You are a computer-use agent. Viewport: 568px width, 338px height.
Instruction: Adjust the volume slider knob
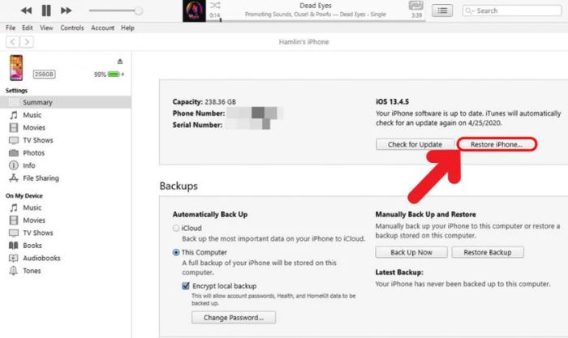pyautogui.click(x=139, y=11)
